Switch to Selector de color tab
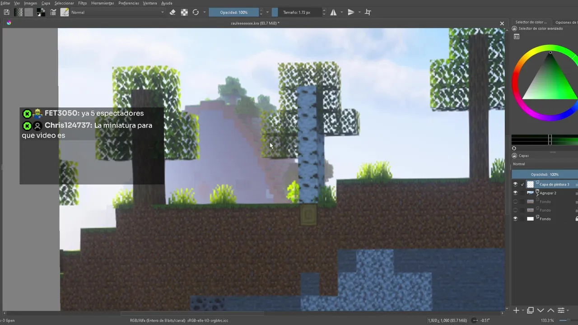Screen dimensions: 578x325 (531, 22)
